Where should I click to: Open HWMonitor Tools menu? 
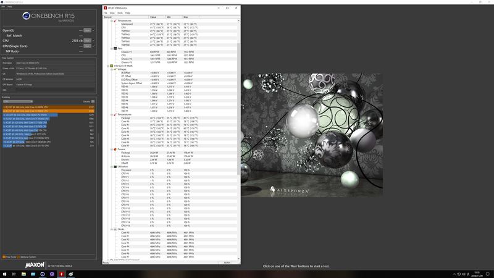pyautogui.click(x=120, y=13)
